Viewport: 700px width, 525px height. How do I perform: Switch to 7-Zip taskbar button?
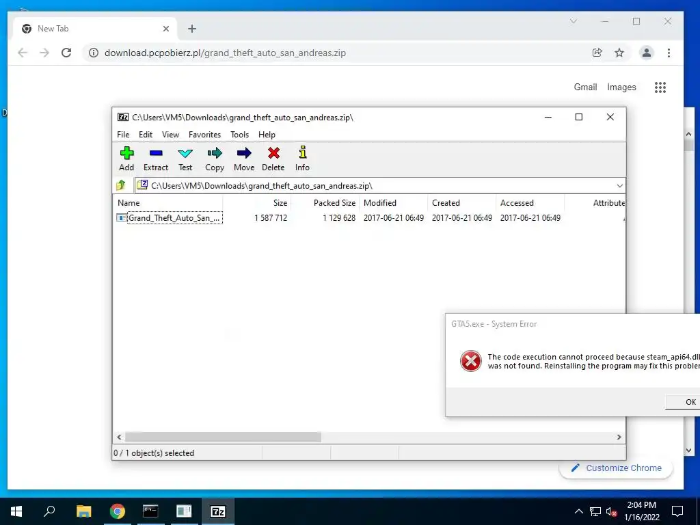click(218, 511)
